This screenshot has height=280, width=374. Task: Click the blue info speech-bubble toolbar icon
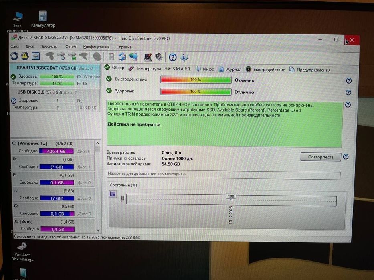(x=184, y=57)
